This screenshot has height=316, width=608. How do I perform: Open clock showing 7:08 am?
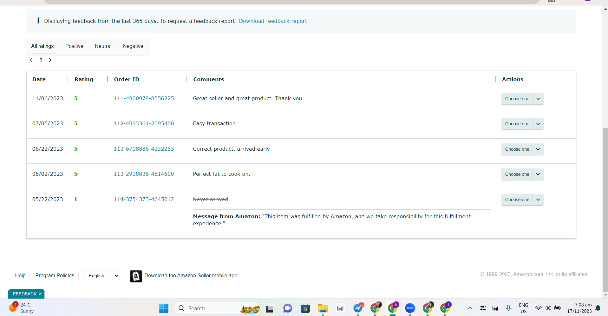click(579, 308)
